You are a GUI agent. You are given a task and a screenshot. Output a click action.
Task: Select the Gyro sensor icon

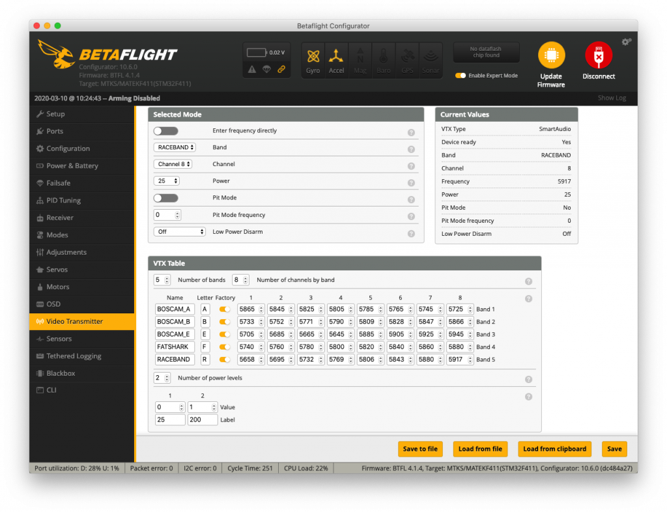click(313, 59)
